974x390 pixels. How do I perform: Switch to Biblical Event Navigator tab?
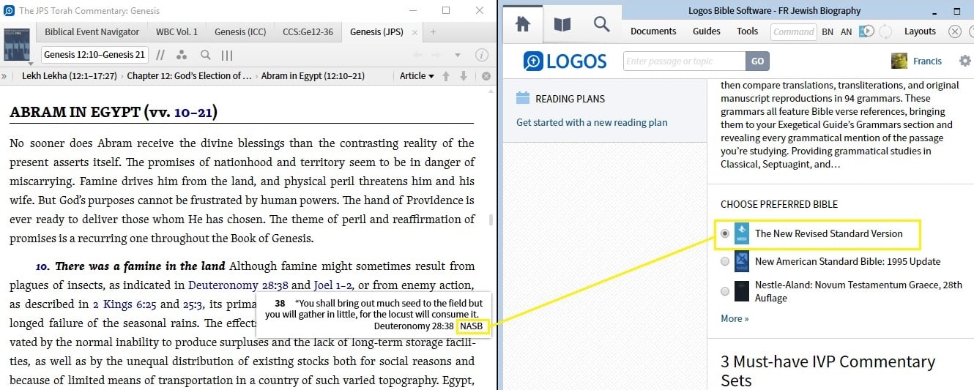click(92, 32)
